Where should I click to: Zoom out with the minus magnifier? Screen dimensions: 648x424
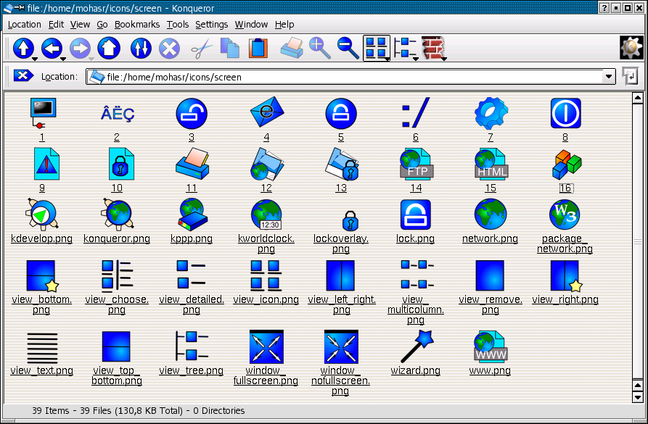tap(348, 49)
